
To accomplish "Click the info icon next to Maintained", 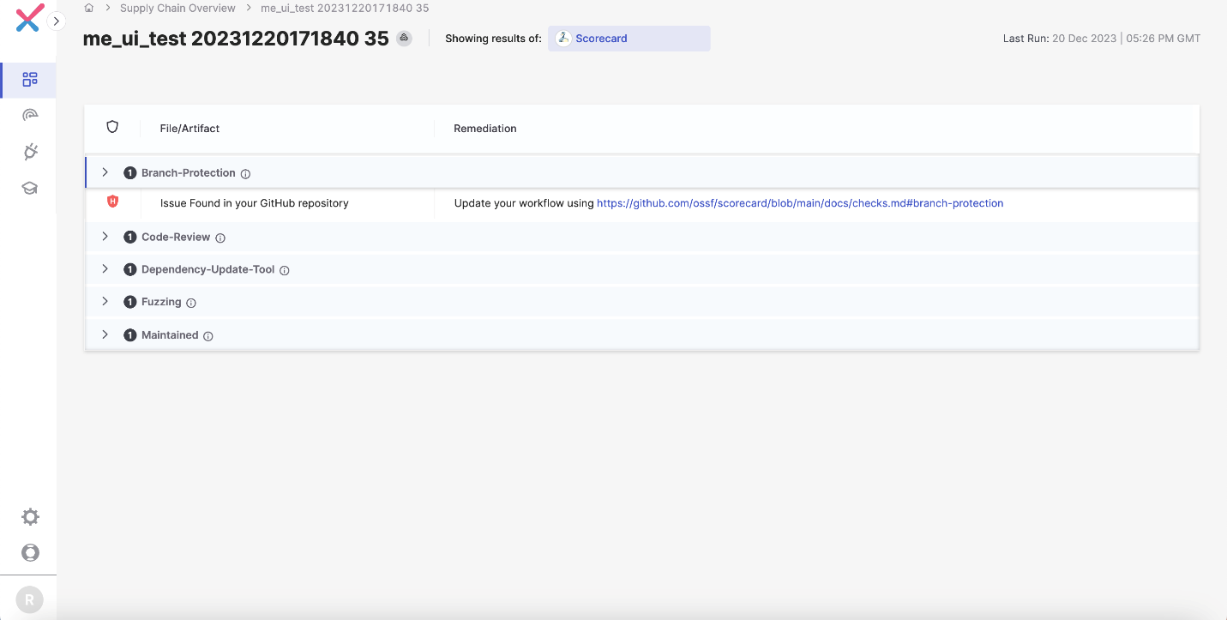I will [208, 336].
